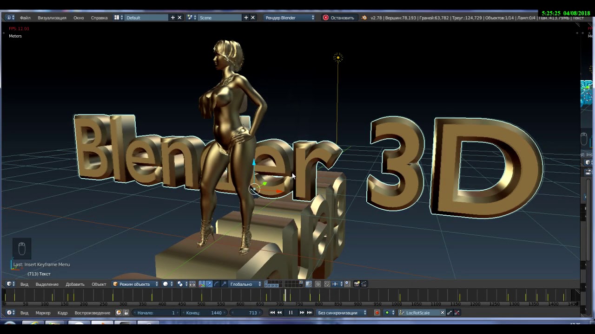Open the Без синхронизации sync dropdown
Image resolution: width=595 pixels, height=334 pixels.
tap(342, 313)
